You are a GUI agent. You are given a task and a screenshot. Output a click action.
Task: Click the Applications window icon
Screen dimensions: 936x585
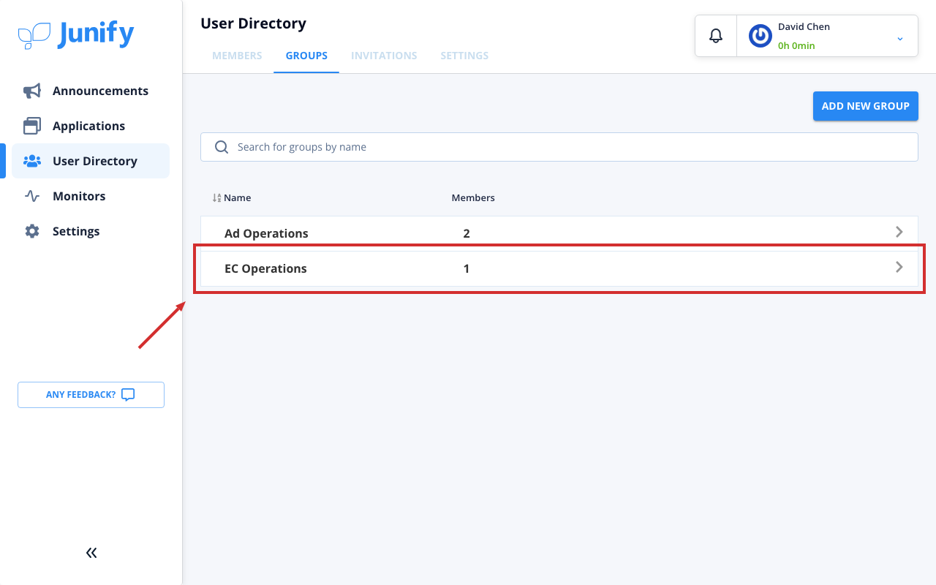32,126
